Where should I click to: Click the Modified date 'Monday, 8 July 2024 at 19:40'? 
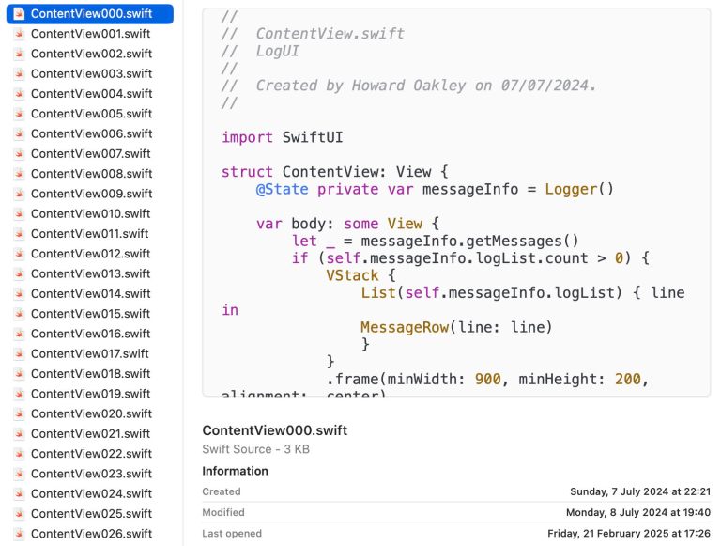point(638,512)
